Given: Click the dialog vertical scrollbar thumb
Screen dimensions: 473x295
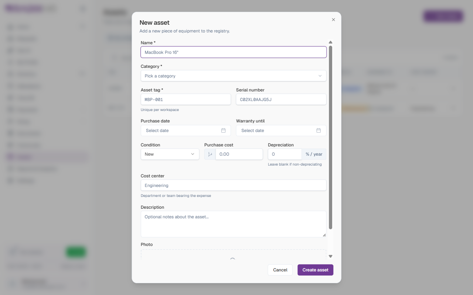Looking at the screenshot, I should click(x=331, y=137).
